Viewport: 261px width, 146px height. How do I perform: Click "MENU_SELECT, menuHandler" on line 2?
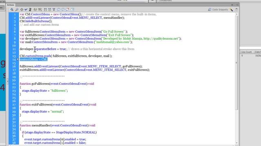[x=102, y=18]
